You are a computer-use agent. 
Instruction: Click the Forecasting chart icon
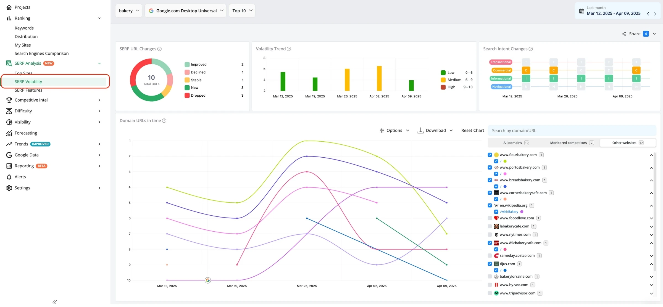coord(9,133)
